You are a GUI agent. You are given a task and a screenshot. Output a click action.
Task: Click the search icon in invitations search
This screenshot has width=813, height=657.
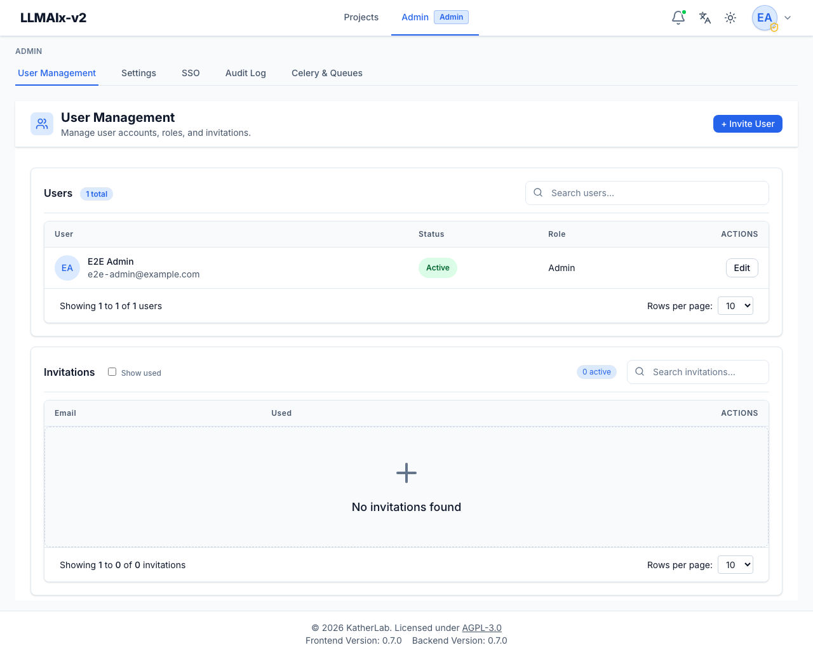tap(640, 372)
